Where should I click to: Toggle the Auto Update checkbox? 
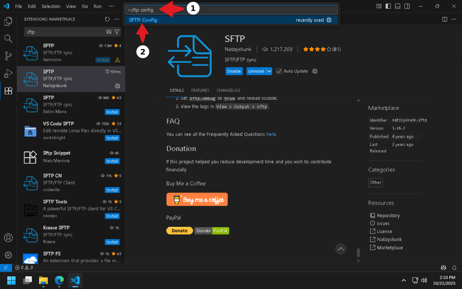click(279, 71)
